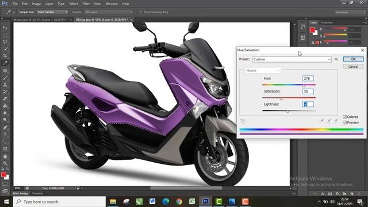
Task: Select the Eraser tool
Action: [5, 98]
